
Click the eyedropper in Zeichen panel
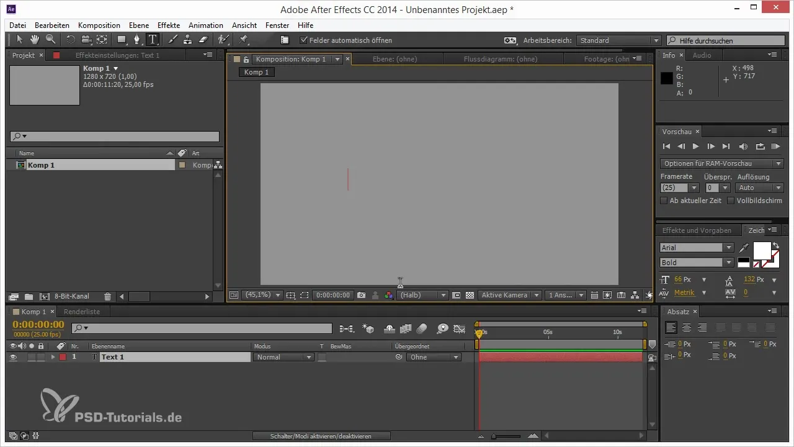[x=744, y=248]
